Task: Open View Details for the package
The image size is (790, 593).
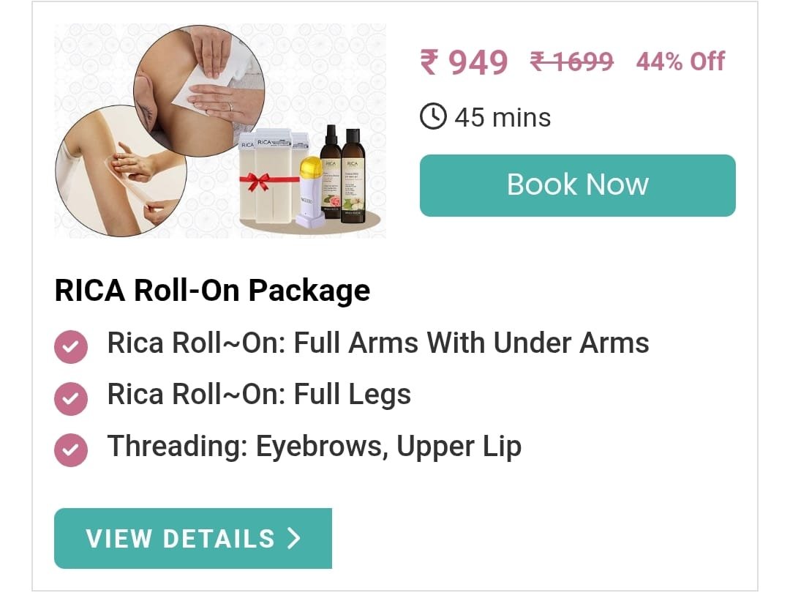Action: coord(193,538)
